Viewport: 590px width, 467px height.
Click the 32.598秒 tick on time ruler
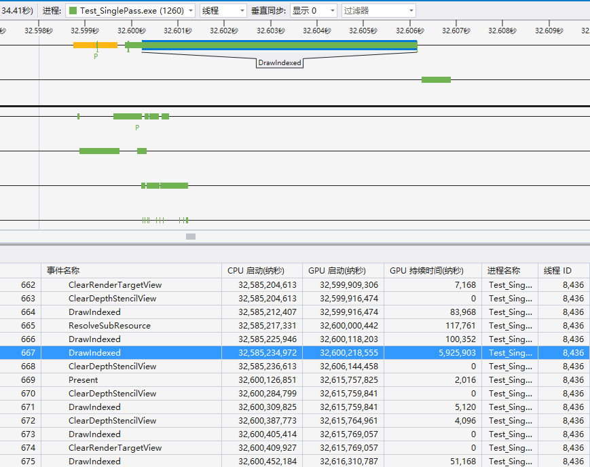[39, 31]
